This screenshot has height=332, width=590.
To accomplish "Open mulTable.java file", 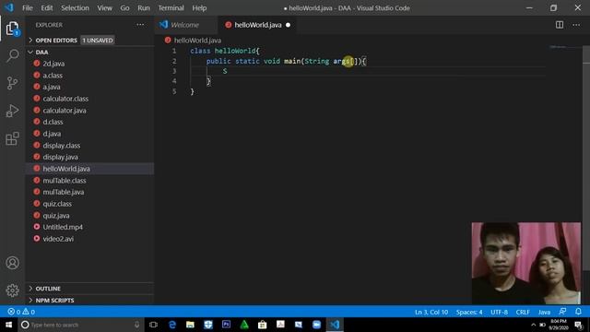I will coord(89,192).
